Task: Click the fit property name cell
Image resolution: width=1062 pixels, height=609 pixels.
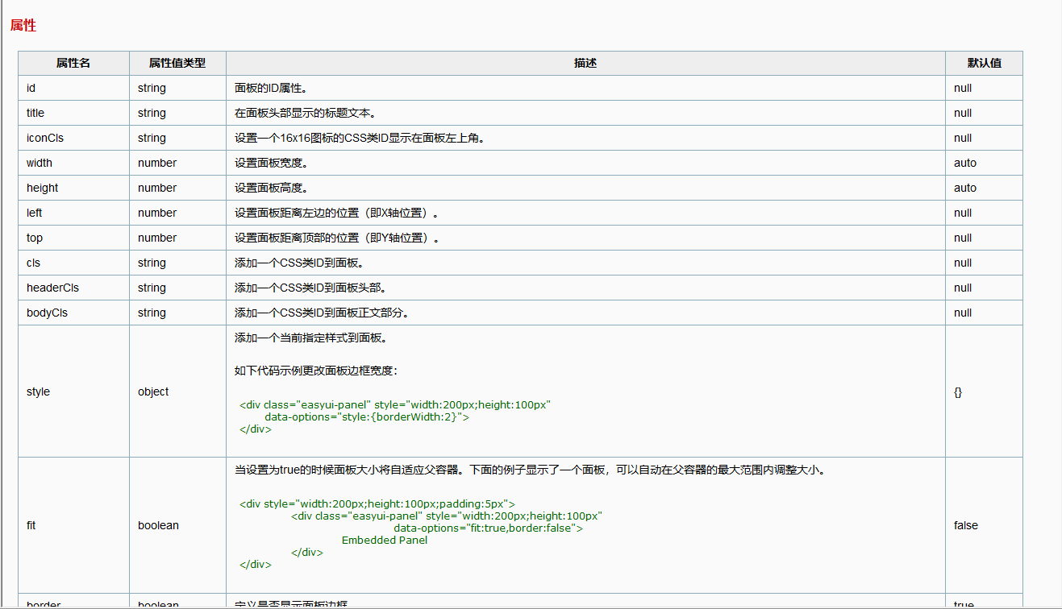Action: click(x=31, y=525)
